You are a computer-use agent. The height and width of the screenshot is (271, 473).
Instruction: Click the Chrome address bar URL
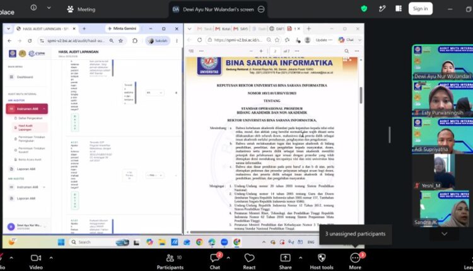(76, 41)
